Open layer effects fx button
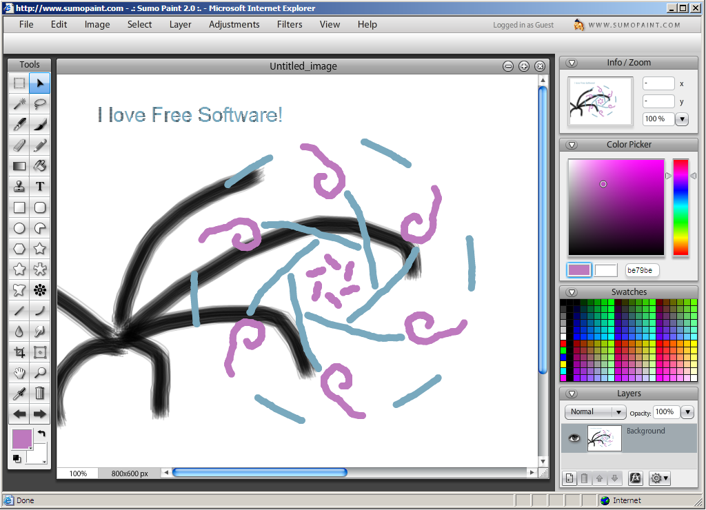The width and height of the screenshot is (706, 510). (x=635, y=478)
